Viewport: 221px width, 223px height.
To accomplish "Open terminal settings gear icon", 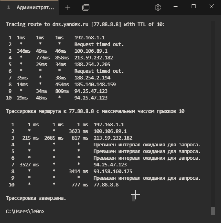I will 158,7.
